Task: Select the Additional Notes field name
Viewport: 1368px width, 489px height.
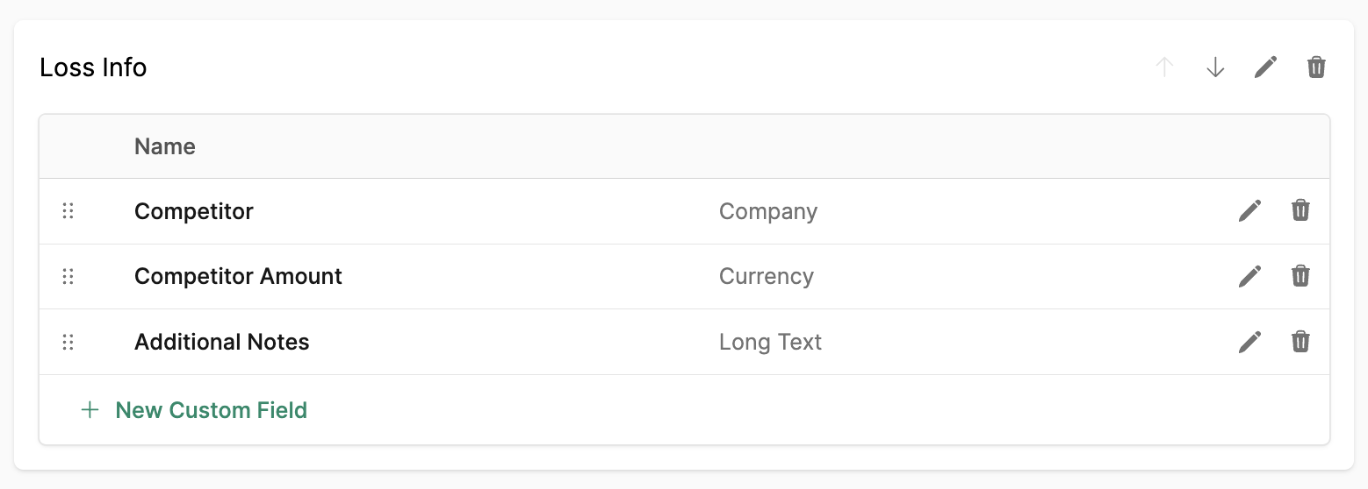Action: pos(222,342)
